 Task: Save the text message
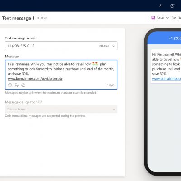coord(160,18)
